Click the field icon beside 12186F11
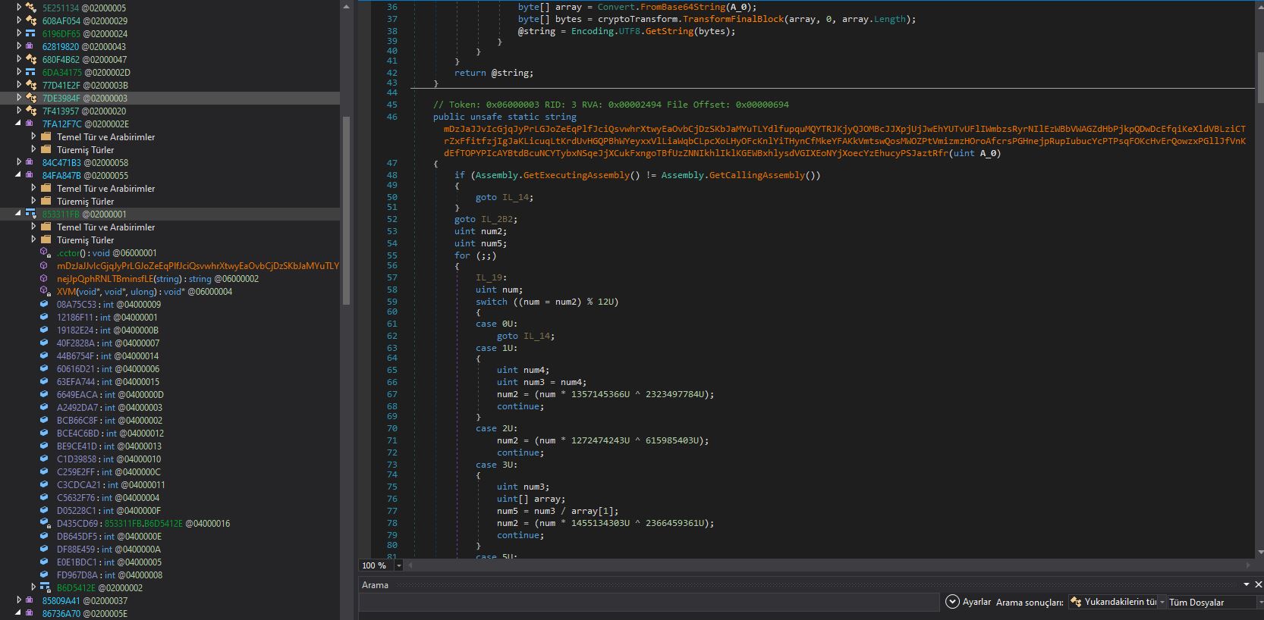This screenshot has height=620, width=1264. [45, 317]
